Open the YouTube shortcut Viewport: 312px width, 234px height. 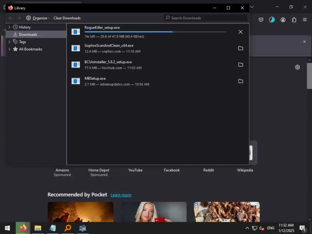[135, 170]
